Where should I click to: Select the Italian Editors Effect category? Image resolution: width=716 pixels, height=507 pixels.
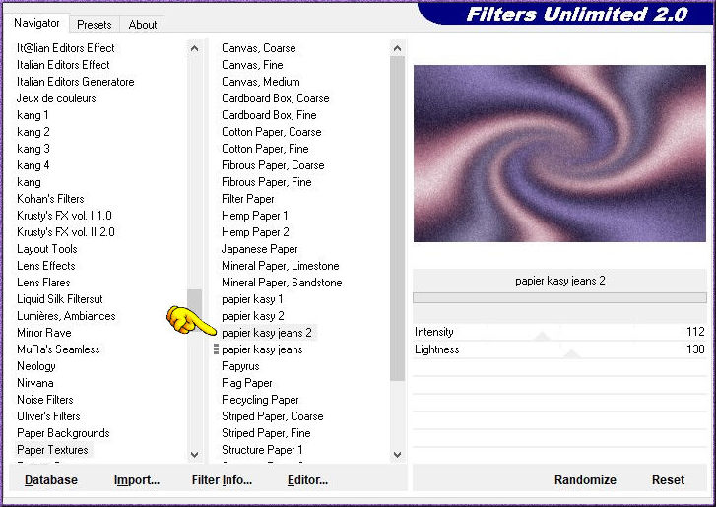click(x=63, y=65)
